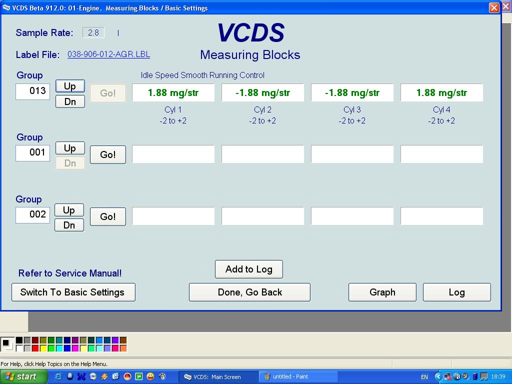Click the taskbar clock showing 18:39
The image size is (512, 384).
tap(498, 377)
